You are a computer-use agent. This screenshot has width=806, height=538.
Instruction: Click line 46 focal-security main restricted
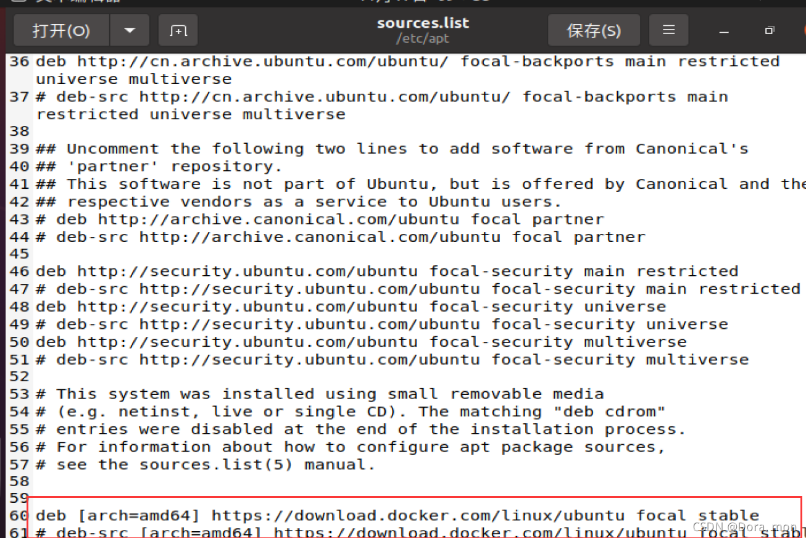[387, 271]
